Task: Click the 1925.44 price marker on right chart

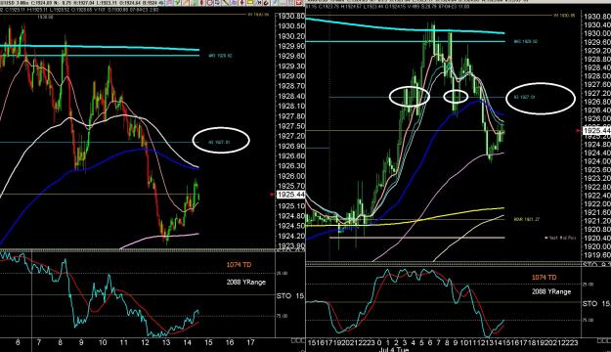Action: tap(596, 131)
